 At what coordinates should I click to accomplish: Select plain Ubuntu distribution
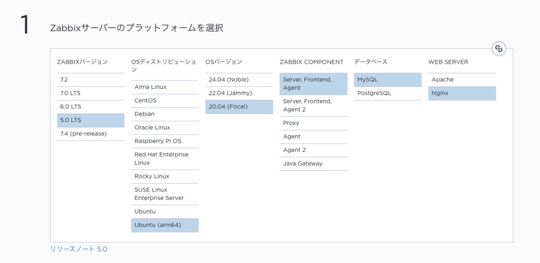(x=165, y=211)
